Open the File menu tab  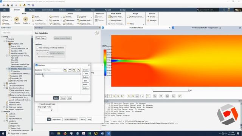[x=5, y=10]
